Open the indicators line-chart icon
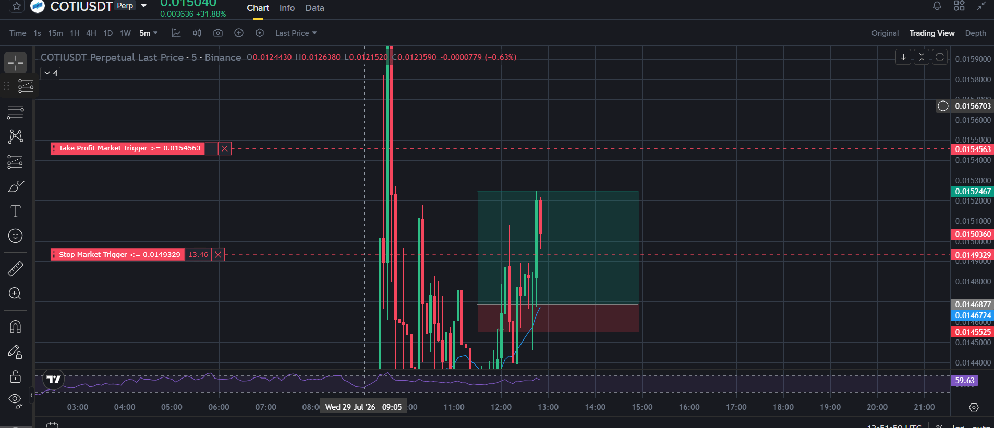This screenshot has height=428, width=994. click(176, 33)
